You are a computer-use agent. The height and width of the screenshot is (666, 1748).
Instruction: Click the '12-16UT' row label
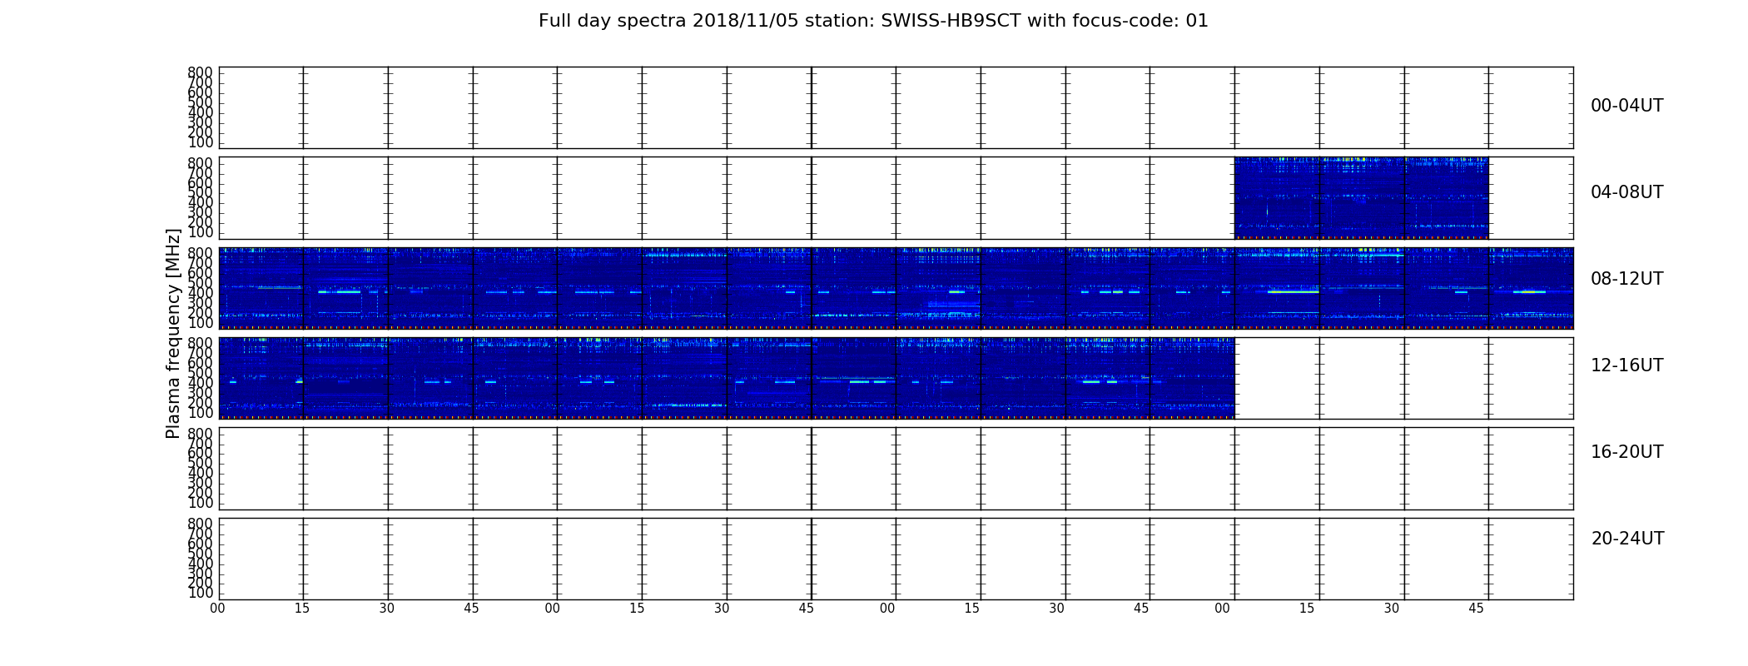(x=1627, y=365)
